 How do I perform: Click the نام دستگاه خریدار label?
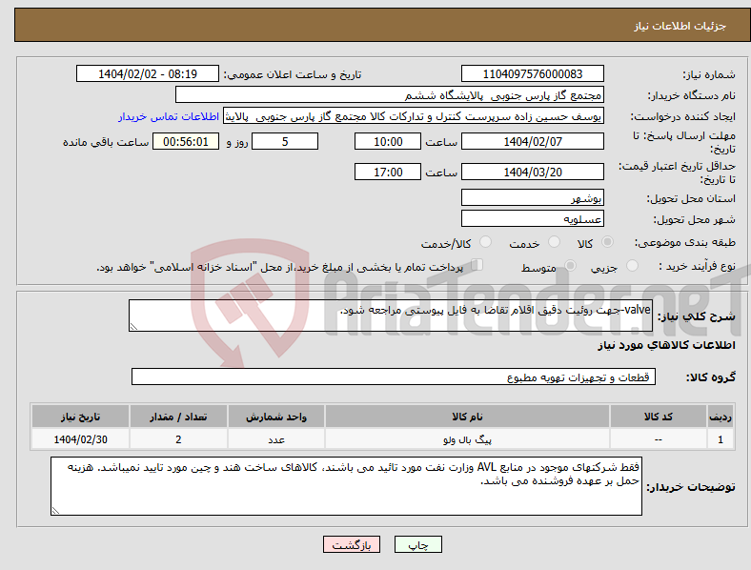click(692, 96)
